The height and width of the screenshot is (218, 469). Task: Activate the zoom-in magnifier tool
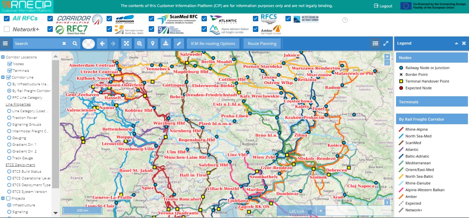point(140,44)
